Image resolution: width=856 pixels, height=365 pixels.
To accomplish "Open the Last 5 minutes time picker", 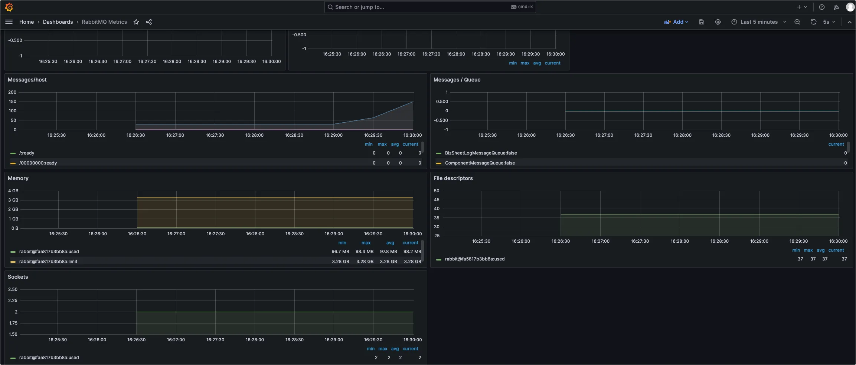I will (x=758, y=22).
